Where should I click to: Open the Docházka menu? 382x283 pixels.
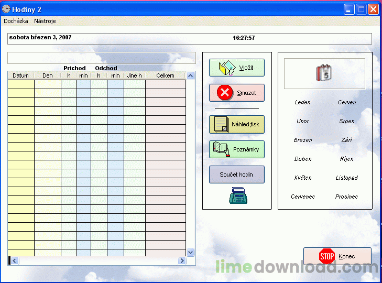coord(16,21)
